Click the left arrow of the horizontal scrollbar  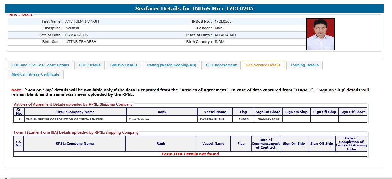pos(6,178)
